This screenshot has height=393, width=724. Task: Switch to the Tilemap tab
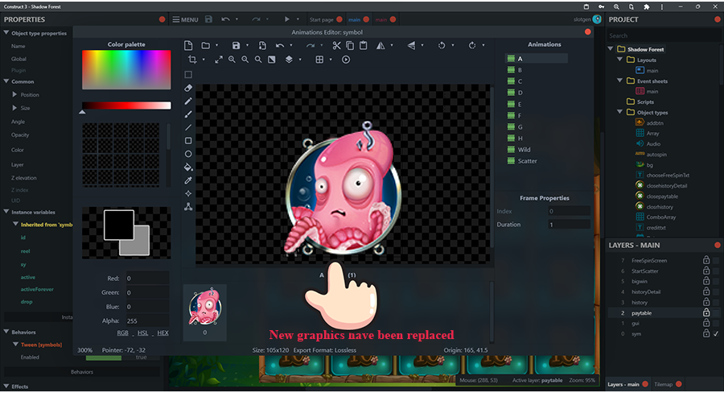(663, 384)
